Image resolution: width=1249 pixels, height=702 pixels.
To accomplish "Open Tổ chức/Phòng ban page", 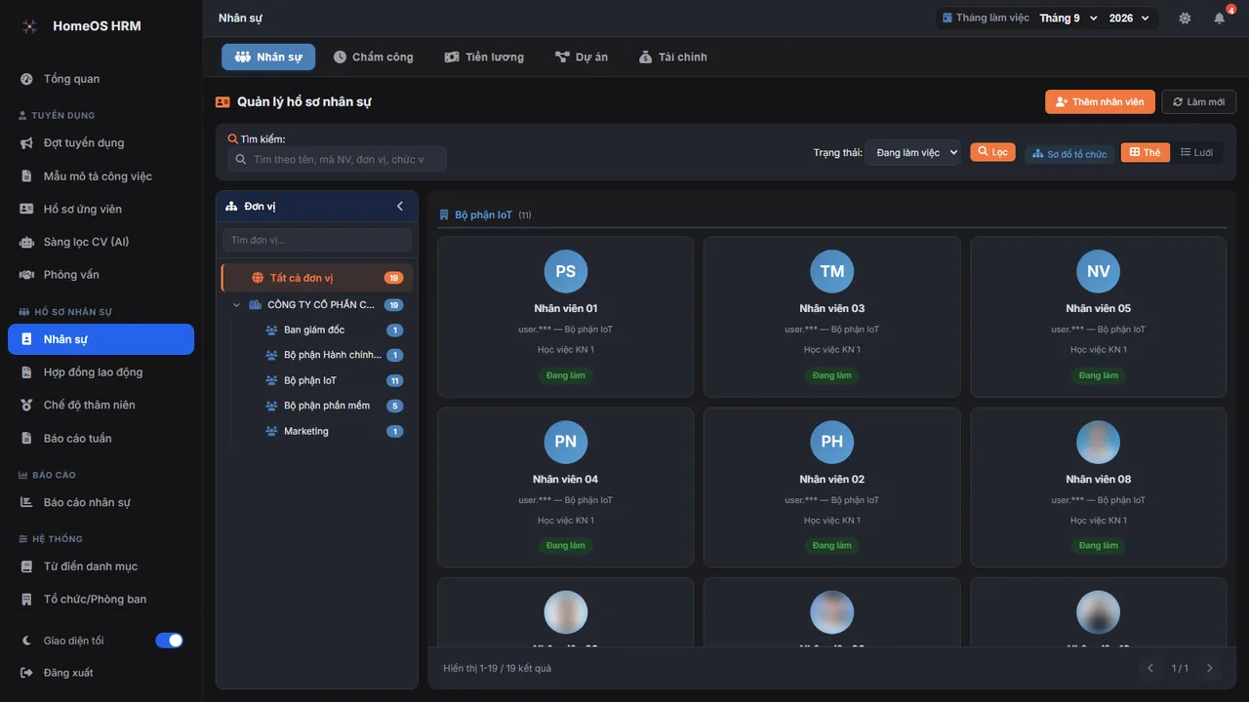I will [x=101, y=599].
